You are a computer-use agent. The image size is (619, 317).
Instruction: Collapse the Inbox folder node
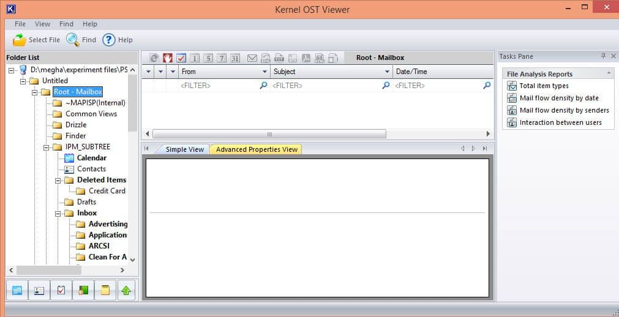pyautogui.click(x=58, y=213)
